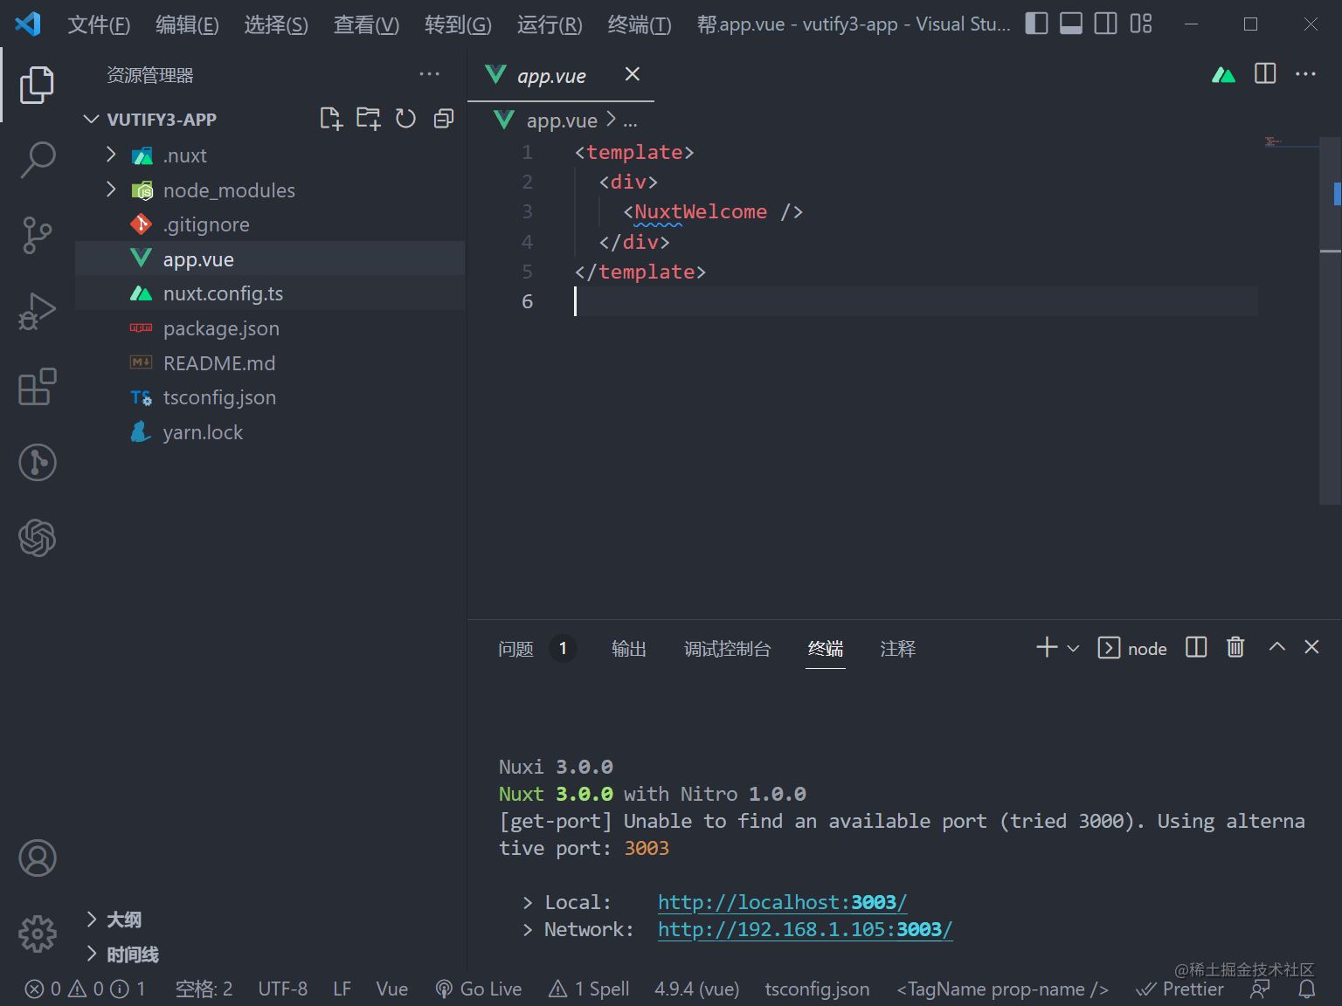
Task: Open Extensions view
Action: (x=37, y=387)
